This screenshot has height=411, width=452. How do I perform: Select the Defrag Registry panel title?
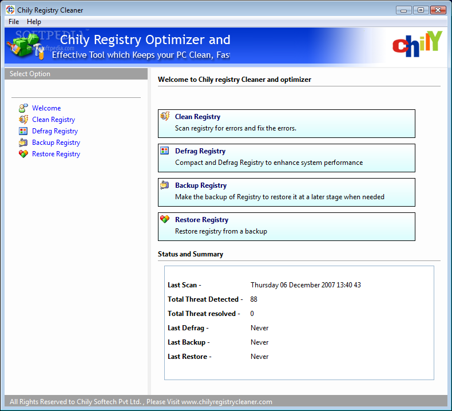click(200, 151)
